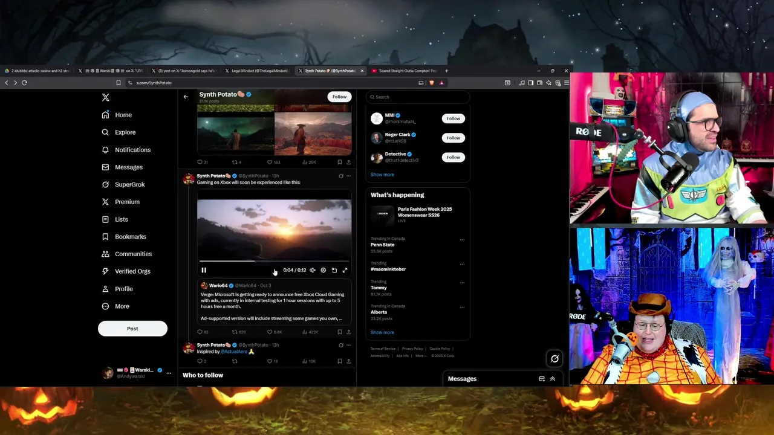Unmute the video with the speaker icon
The image size is (774, 435).
pyautogui.click(x=313, y=270)
